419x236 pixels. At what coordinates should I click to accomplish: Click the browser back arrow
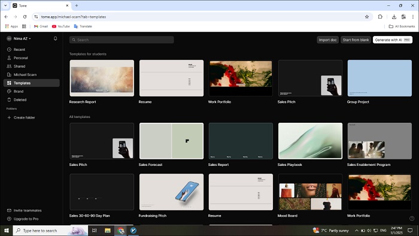click(6, 17)
